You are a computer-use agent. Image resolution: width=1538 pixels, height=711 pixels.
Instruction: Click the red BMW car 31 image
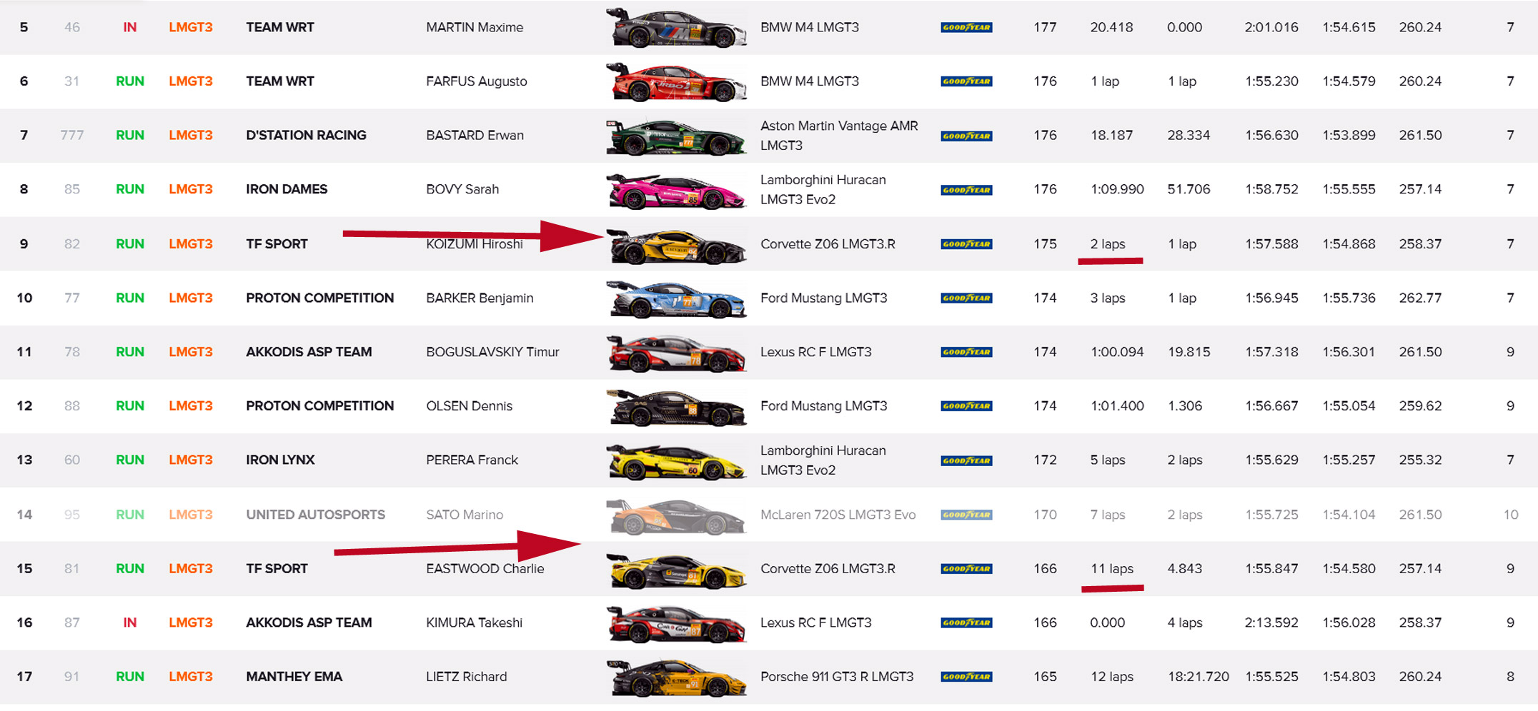[675, 81]
